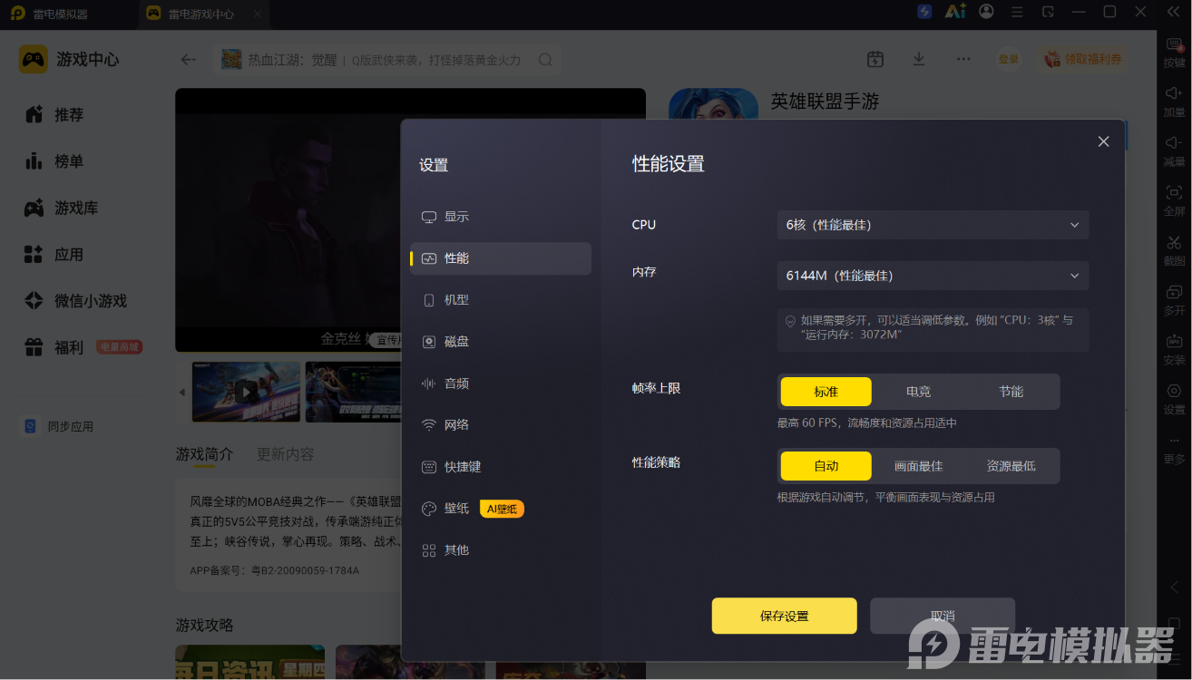Open 磁盘 disk settings
Screen dimensions: 1192x680
click(x=501, y=342)
